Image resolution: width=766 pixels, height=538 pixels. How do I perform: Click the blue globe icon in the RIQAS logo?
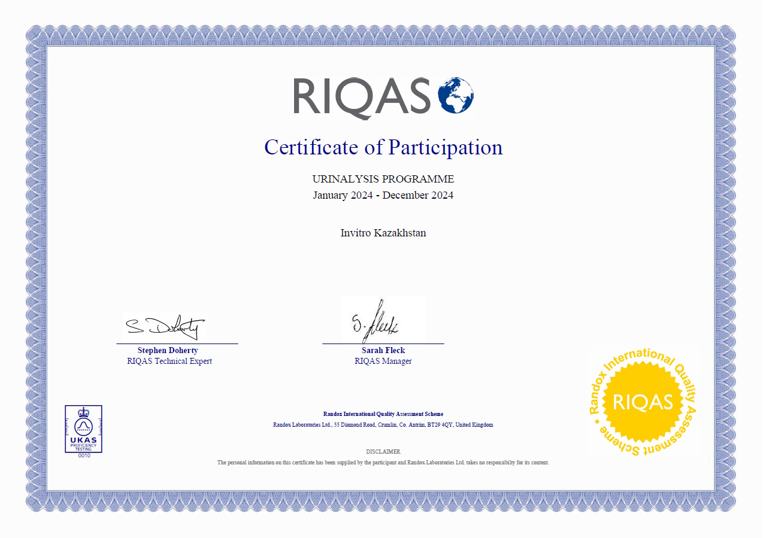click(x=456, y=96)
